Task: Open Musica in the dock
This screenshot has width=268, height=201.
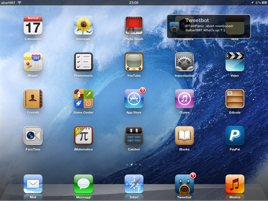Action: click(235, 184)
